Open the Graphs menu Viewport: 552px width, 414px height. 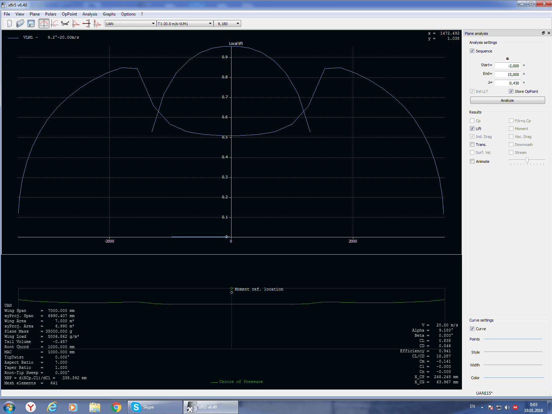109,14
